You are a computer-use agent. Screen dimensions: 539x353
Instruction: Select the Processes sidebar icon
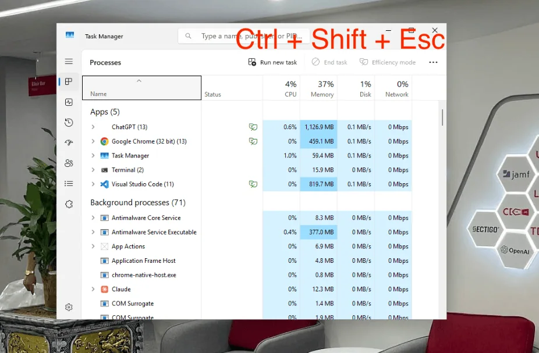pos(69,81)
